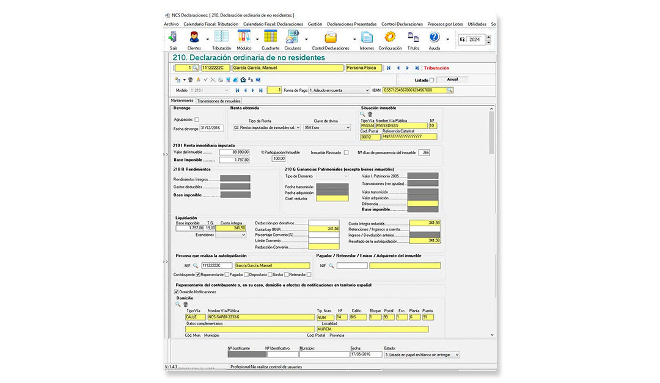Viewport: 660px width, 383px height.
Task: Go to previous client record arrow
Action: pyautogui.click(x=398, y=68)
